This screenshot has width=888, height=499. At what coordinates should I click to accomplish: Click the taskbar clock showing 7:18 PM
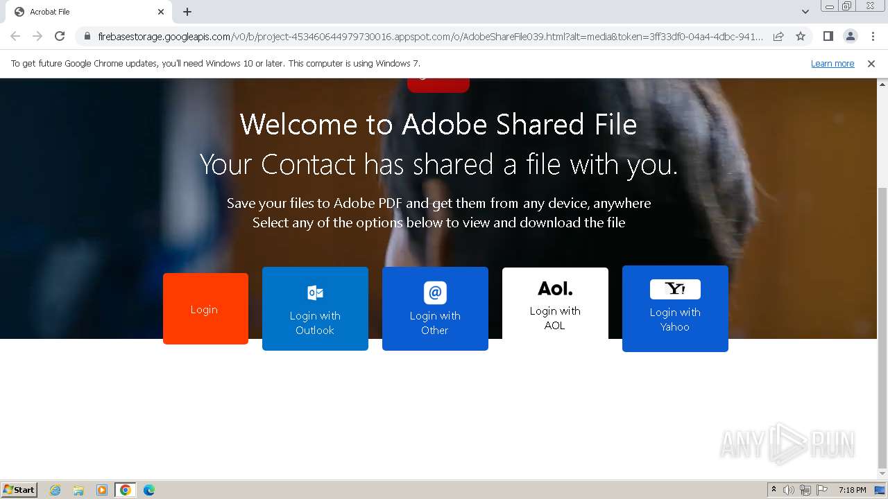(853, 490)
